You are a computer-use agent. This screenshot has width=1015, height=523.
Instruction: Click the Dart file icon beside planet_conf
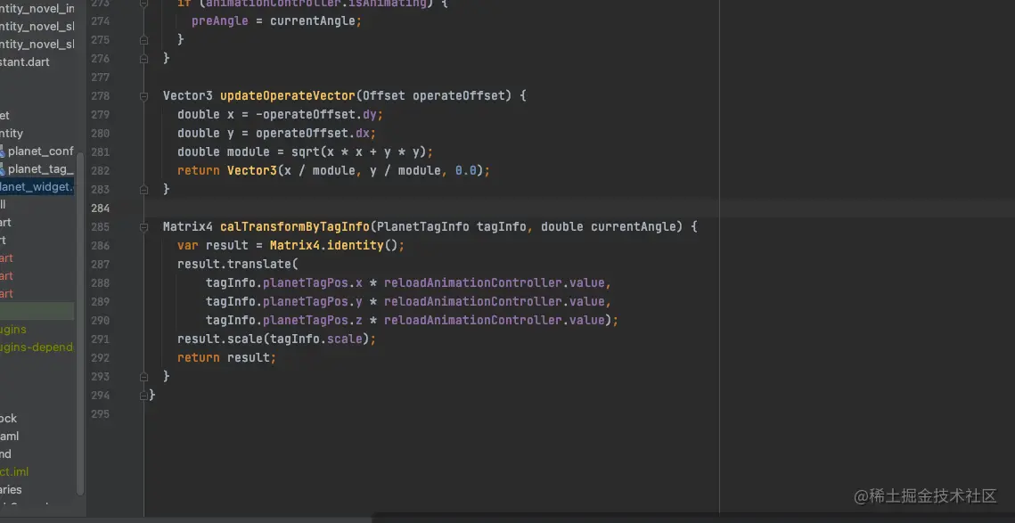(x=3, y=151)
